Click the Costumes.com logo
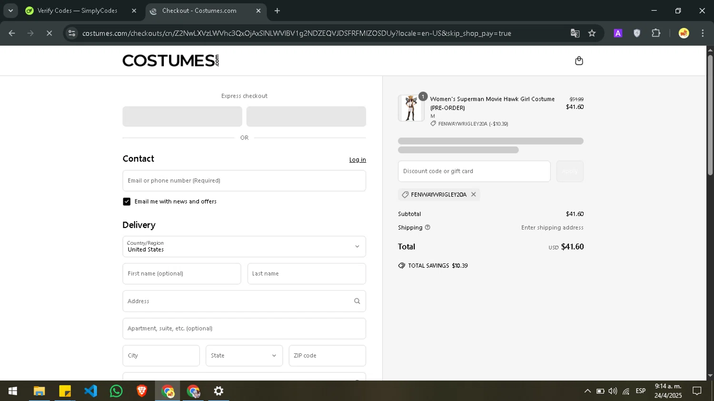Image resolution: width=714 pixels, height=401 pixels. coord(171,60)
